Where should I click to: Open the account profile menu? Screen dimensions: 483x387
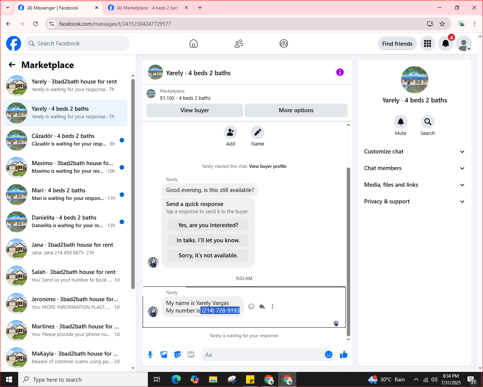[464, 43]
